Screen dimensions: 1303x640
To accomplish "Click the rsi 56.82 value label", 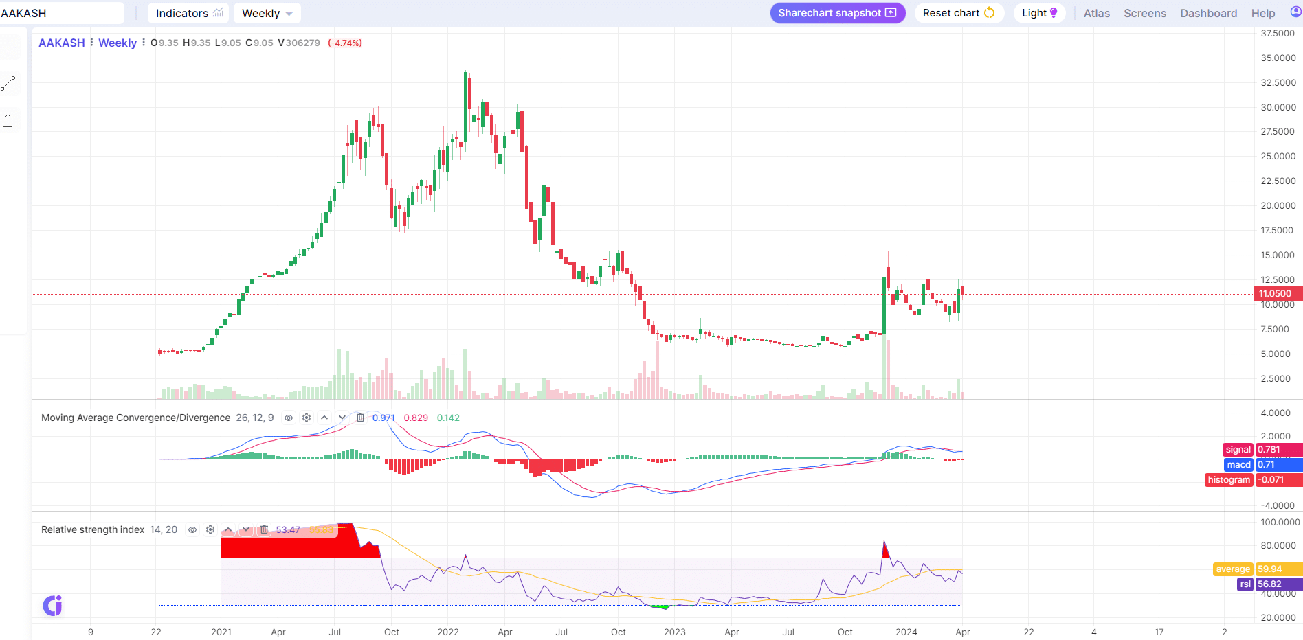I will pos(1270,584).
